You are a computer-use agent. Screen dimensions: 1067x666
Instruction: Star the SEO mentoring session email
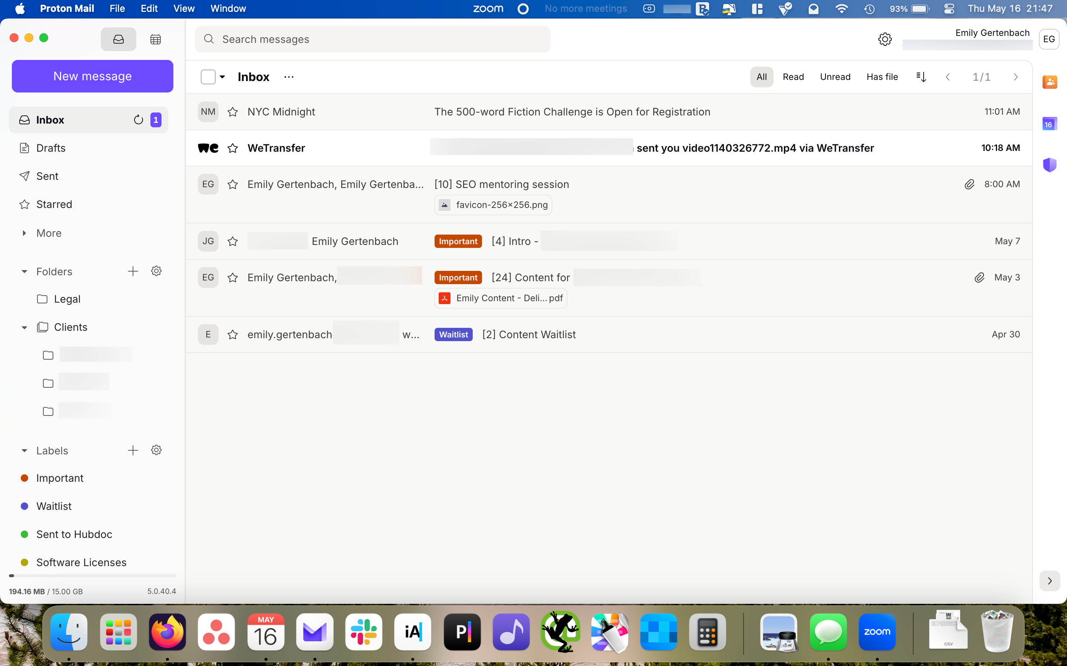point(233,184)
